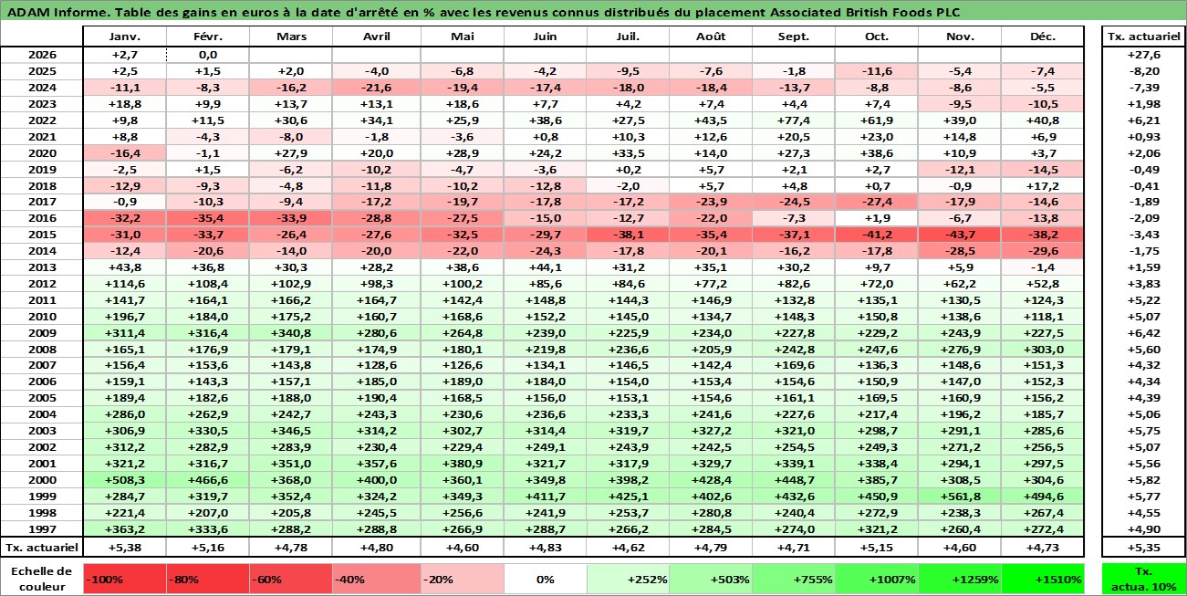Select the 2012 Janv. value +114,6

tap(124, 284)
